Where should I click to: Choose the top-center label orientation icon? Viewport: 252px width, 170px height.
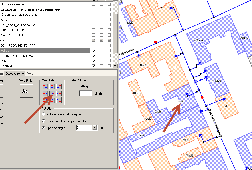52,87
